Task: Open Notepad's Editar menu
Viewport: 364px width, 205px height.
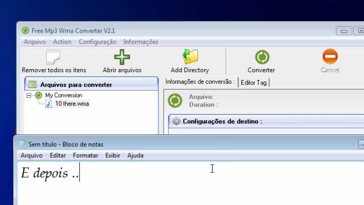Action: [x=58, y=155]
